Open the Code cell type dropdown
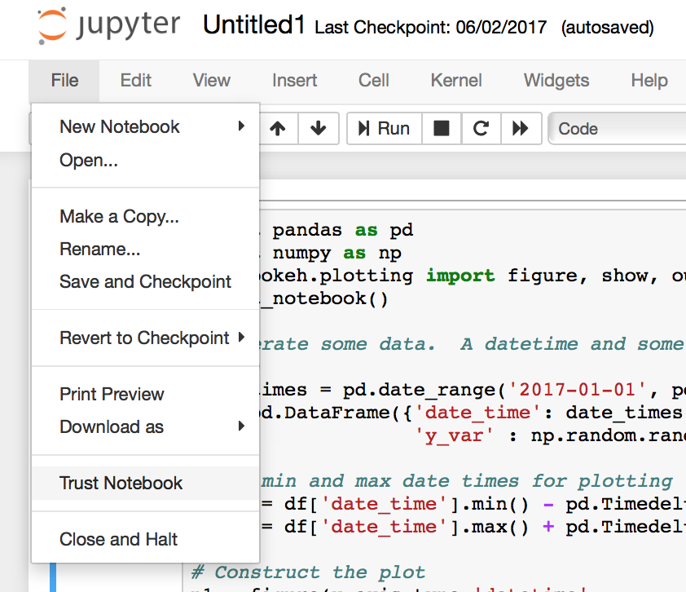The width and height of the screenshot is (686, 592). pyautogui.click(x=618, y=128)
